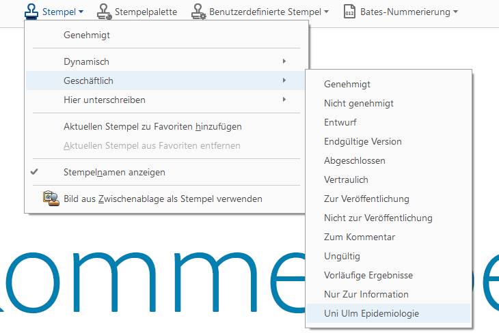Add current stamp to Favoriten
Image resolution: width=499 pixels, height=333 pixels.
click(152, 126)
